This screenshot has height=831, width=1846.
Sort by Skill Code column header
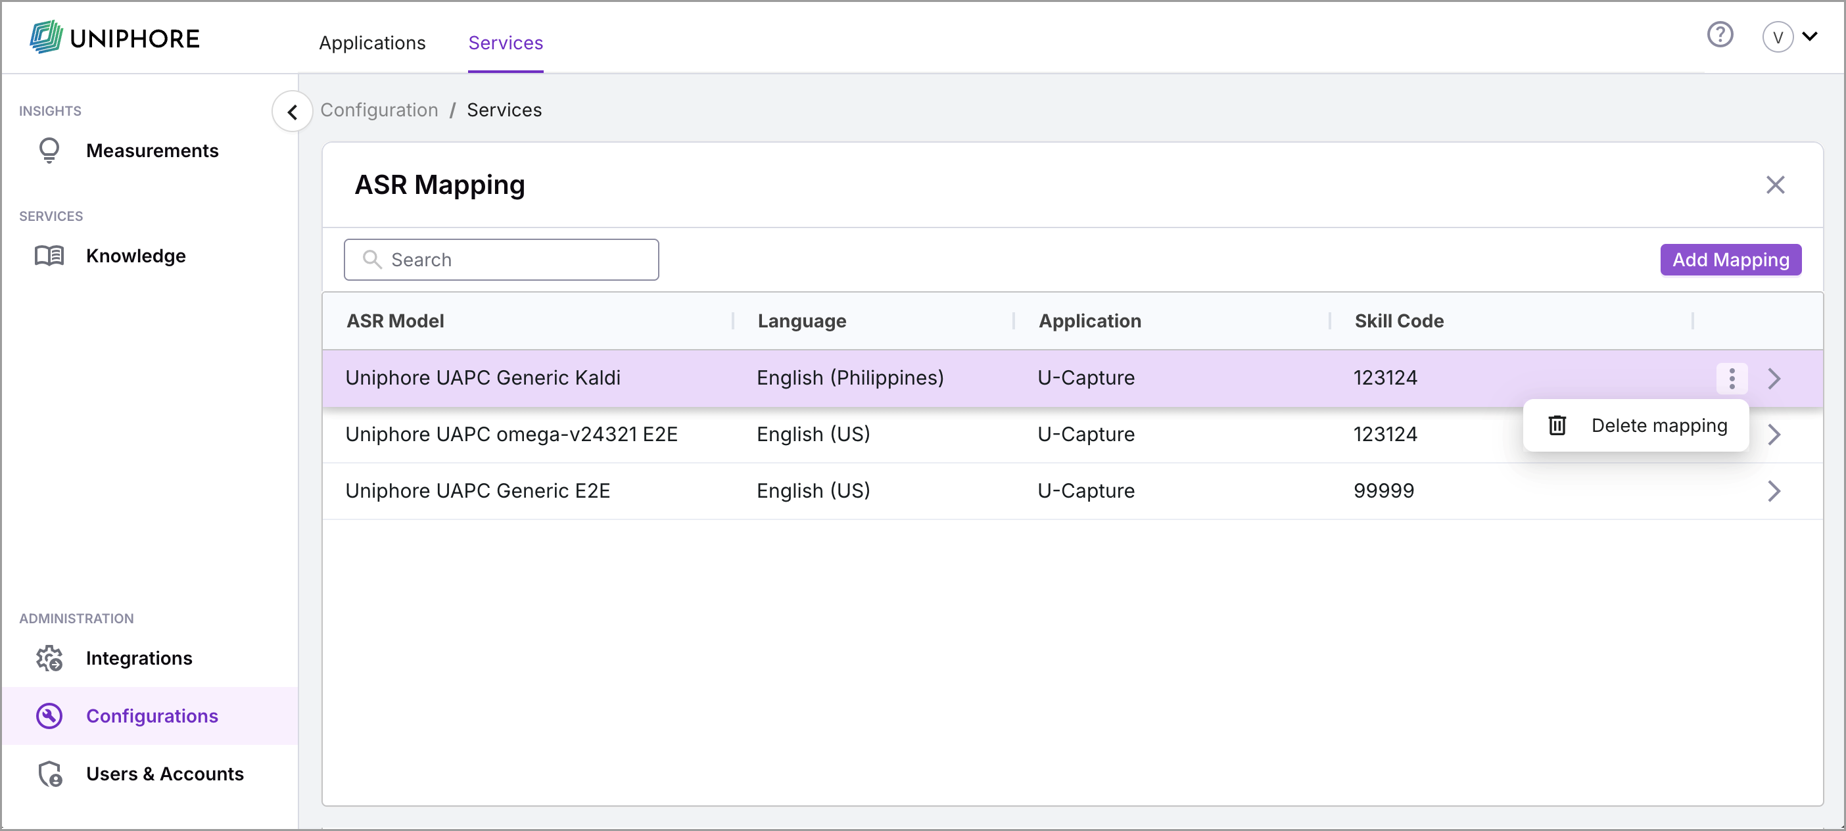(1399, 321)
